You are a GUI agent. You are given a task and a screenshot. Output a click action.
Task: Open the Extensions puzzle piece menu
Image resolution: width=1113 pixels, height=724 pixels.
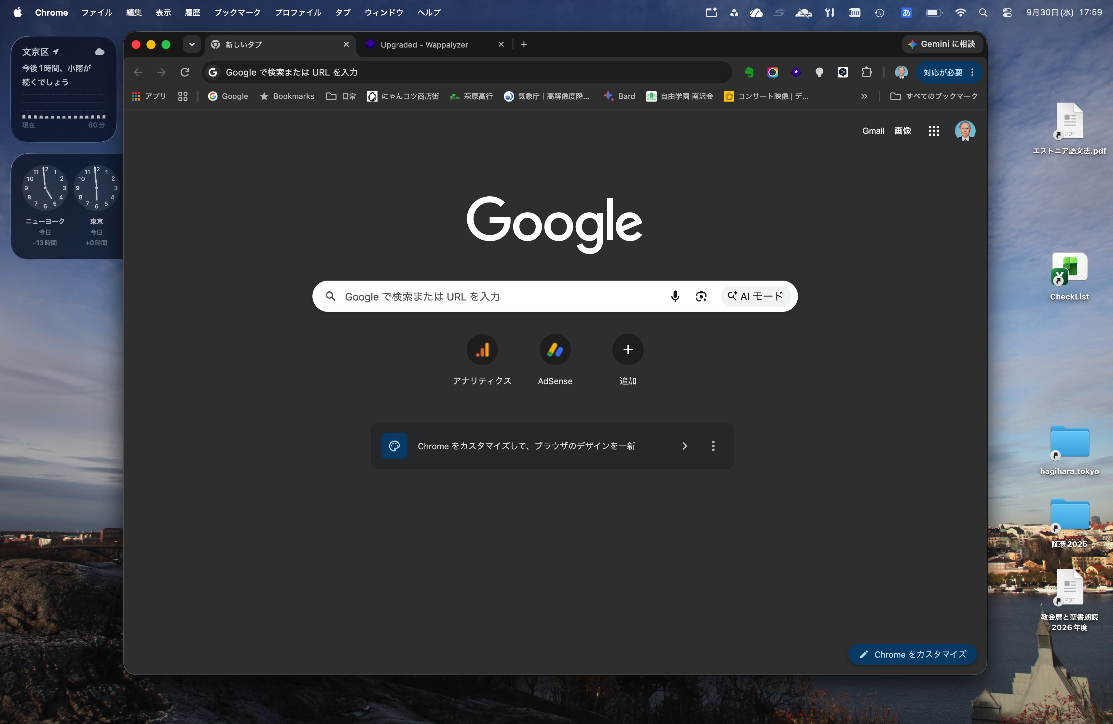pyautogui.click(x=867, y=72)
